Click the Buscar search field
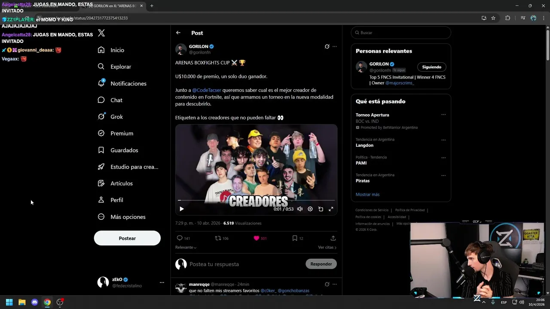550x309 pixels. (x=401, y=33)
